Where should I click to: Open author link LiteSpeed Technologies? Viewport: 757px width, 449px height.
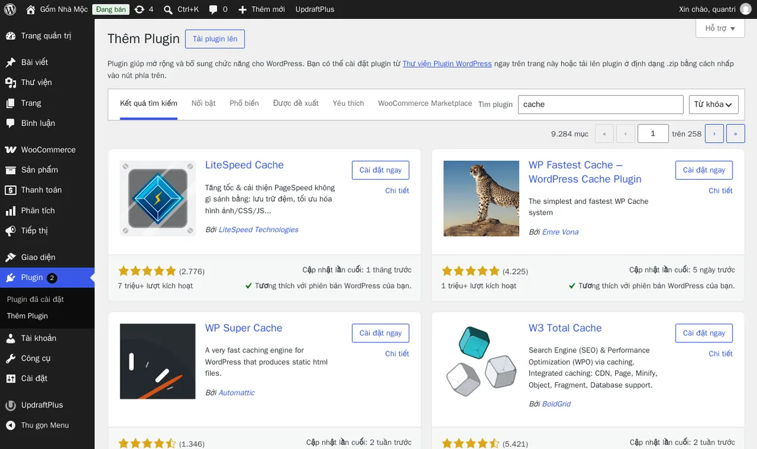pyautogui.click(x=259, y=230)
